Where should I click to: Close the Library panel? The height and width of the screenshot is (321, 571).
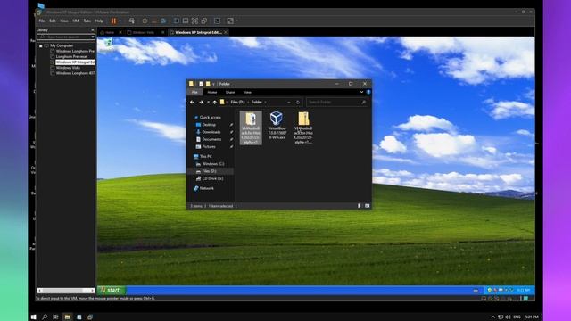tap(93, 30)
